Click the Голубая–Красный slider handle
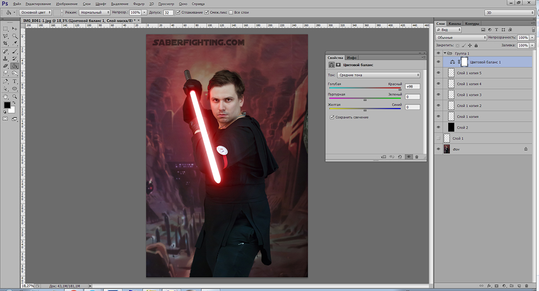 (400, 89)
